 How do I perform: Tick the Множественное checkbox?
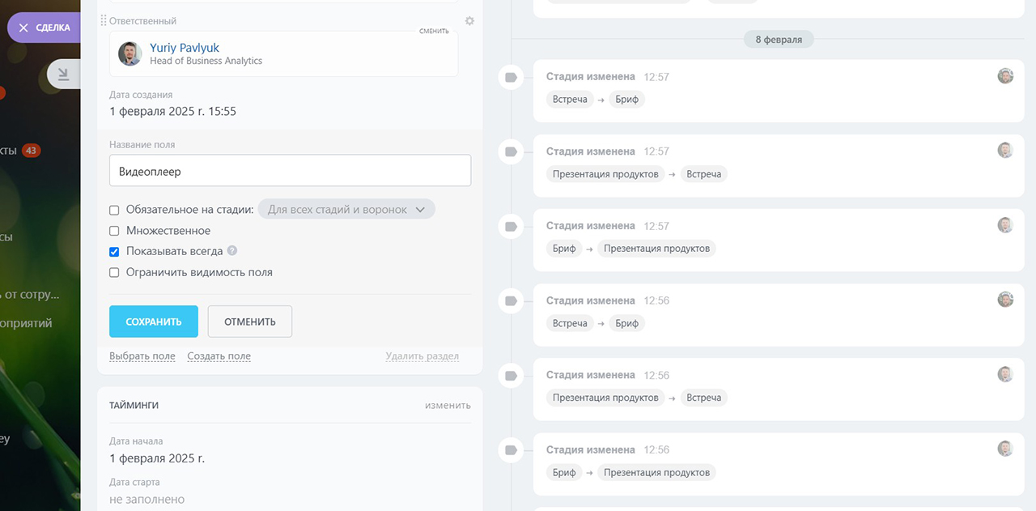115,231
